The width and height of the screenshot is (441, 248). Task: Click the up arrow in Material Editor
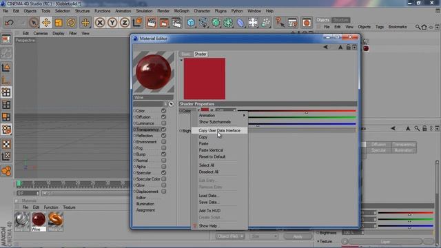click(340, 47)
